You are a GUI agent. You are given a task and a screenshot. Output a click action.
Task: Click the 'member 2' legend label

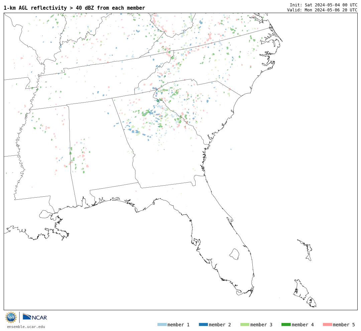tap(220, 325)
